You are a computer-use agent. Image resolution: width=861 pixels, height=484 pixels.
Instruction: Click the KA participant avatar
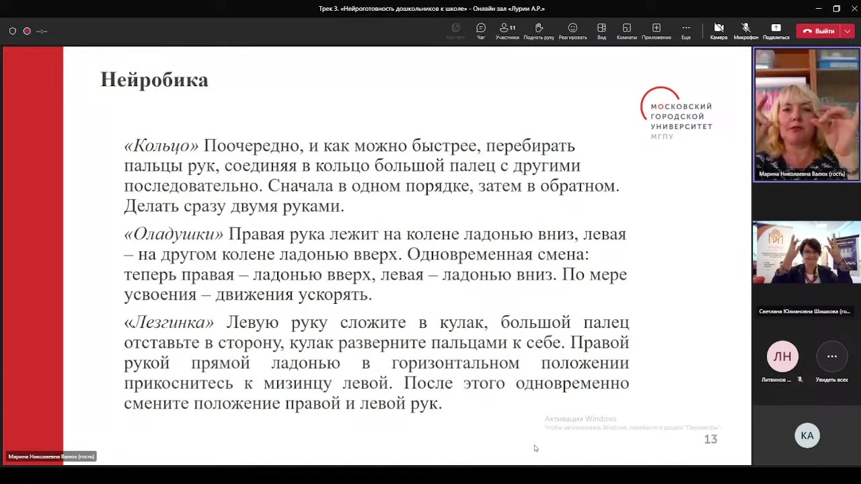coord(807,436)
